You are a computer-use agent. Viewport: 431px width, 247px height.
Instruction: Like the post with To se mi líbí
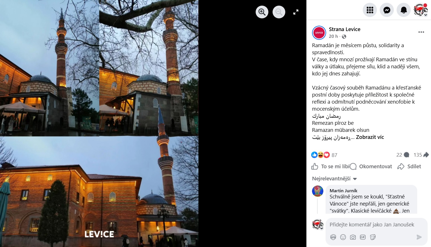pyautogui.click(x=330, y=167)
